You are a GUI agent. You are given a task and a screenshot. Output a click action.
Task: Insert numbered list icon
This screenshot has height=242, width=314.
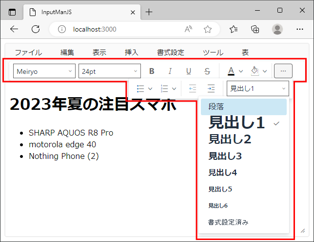pos(164,88)
